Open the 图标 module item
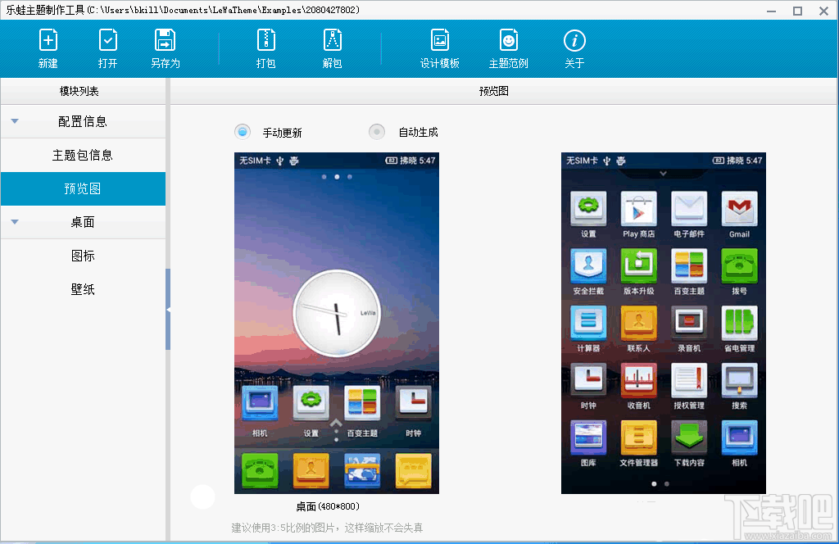This screenshot has height=544, width=839. coord(83,256)
